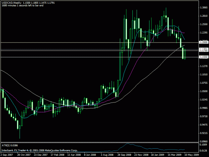Click the 0.1009 ATR scale value

204,145
